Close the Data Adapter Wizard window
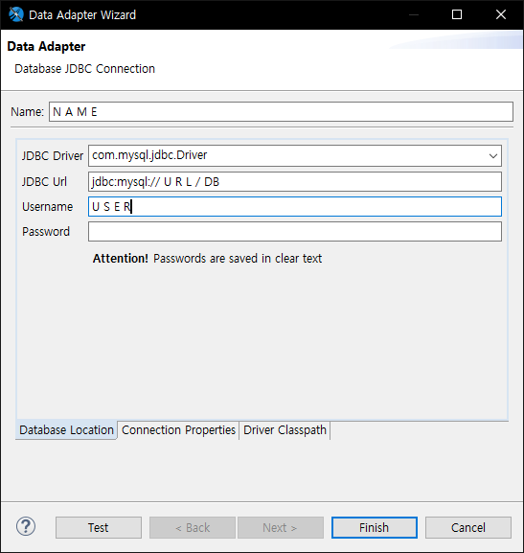The height and width of the screenshot is (553, 524). click(x=501, y=14)
